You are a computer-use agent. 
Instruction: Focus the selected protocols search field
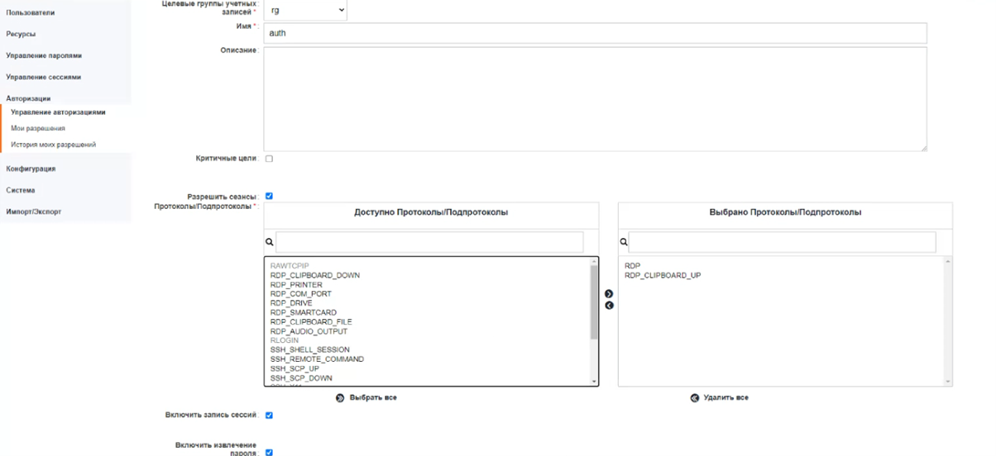pyautogui.click(x=783, y=242)
